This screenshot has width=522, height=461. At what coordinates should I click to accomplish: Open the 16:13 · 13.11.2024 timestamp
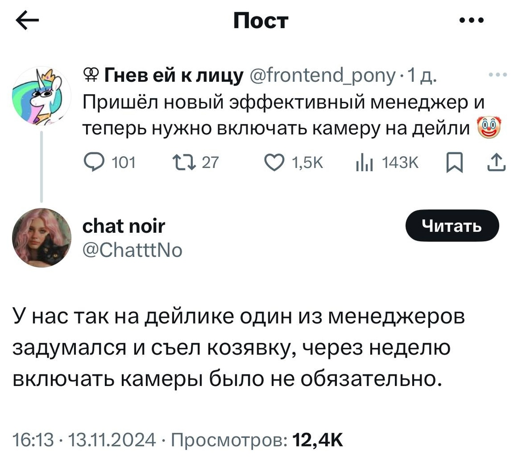pyautogui.click(x=84, y=440)
